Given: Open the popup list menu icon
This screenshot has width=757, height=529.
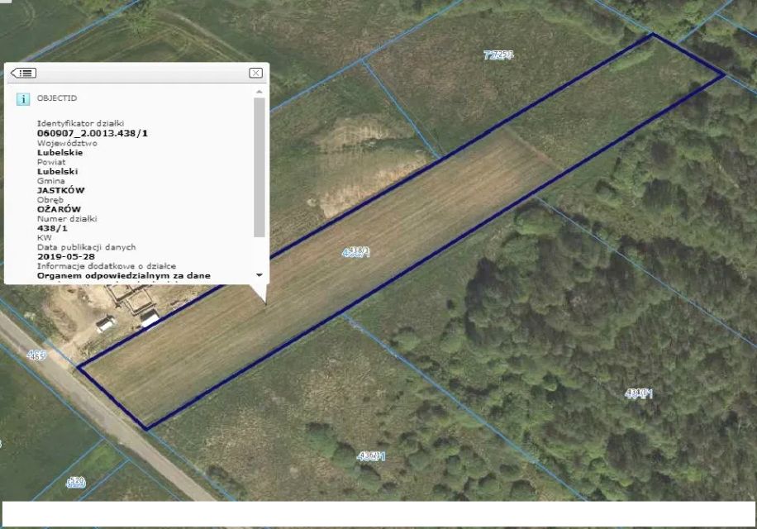Looking at the screenshot, I should click(x=24, y=73).
